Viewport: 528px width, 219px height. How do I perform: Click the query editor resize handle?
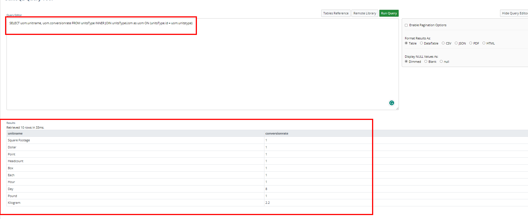click(x=397, y=108)
